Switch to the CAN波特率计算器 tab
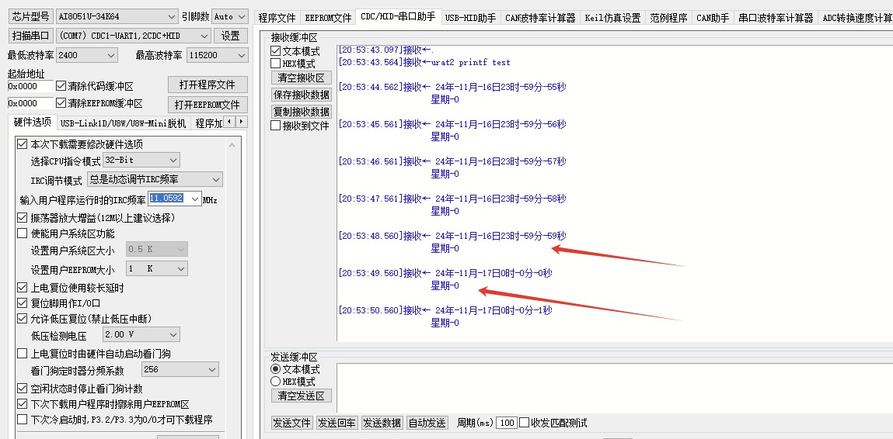893x439 pixels. coord(540,18)
